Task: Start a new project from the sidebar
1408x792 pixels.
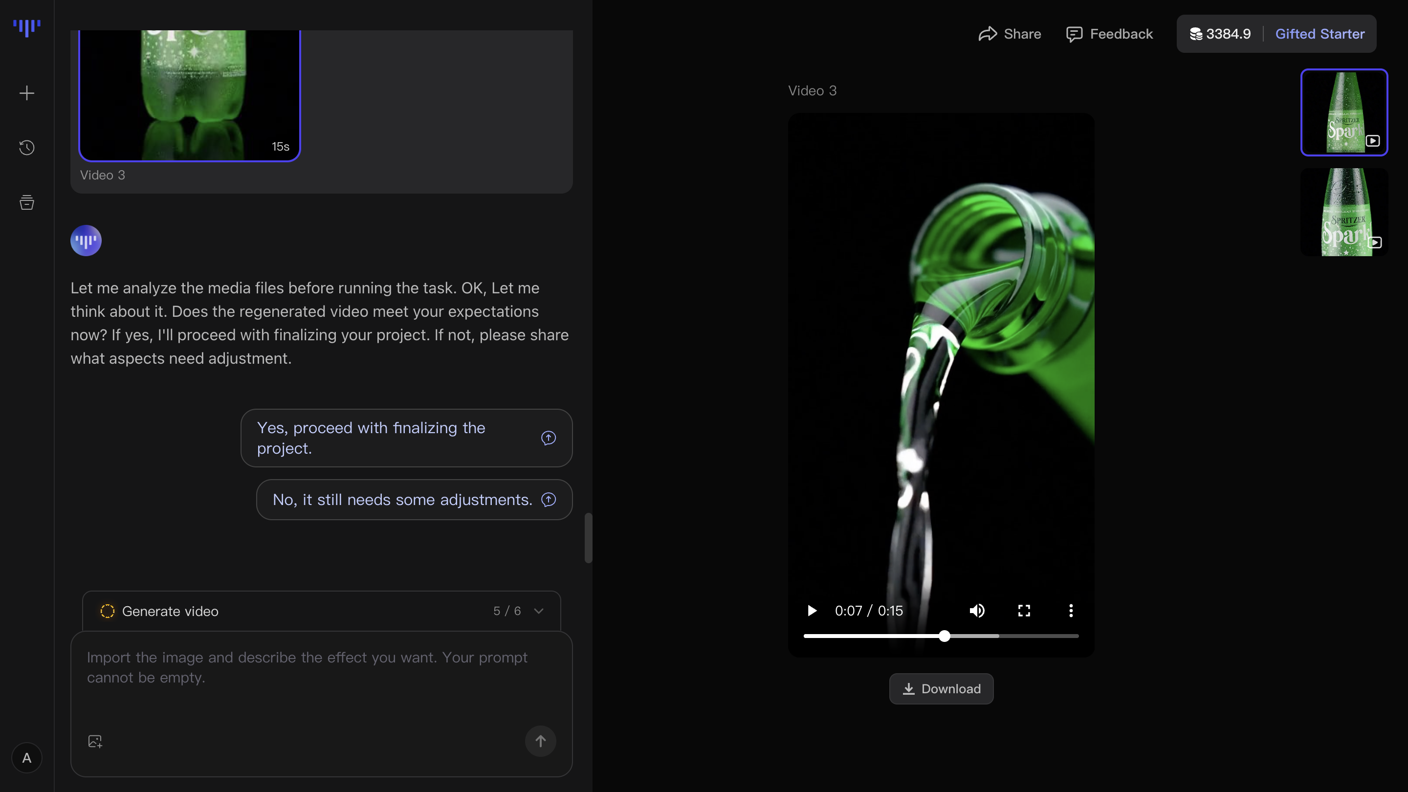Action: [x=26, y=92]
